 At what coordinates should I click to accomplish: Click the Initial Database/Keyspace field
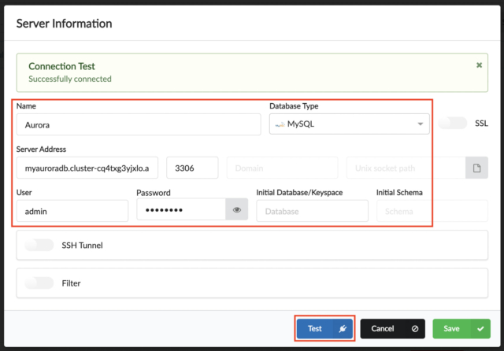pos(312,211)
